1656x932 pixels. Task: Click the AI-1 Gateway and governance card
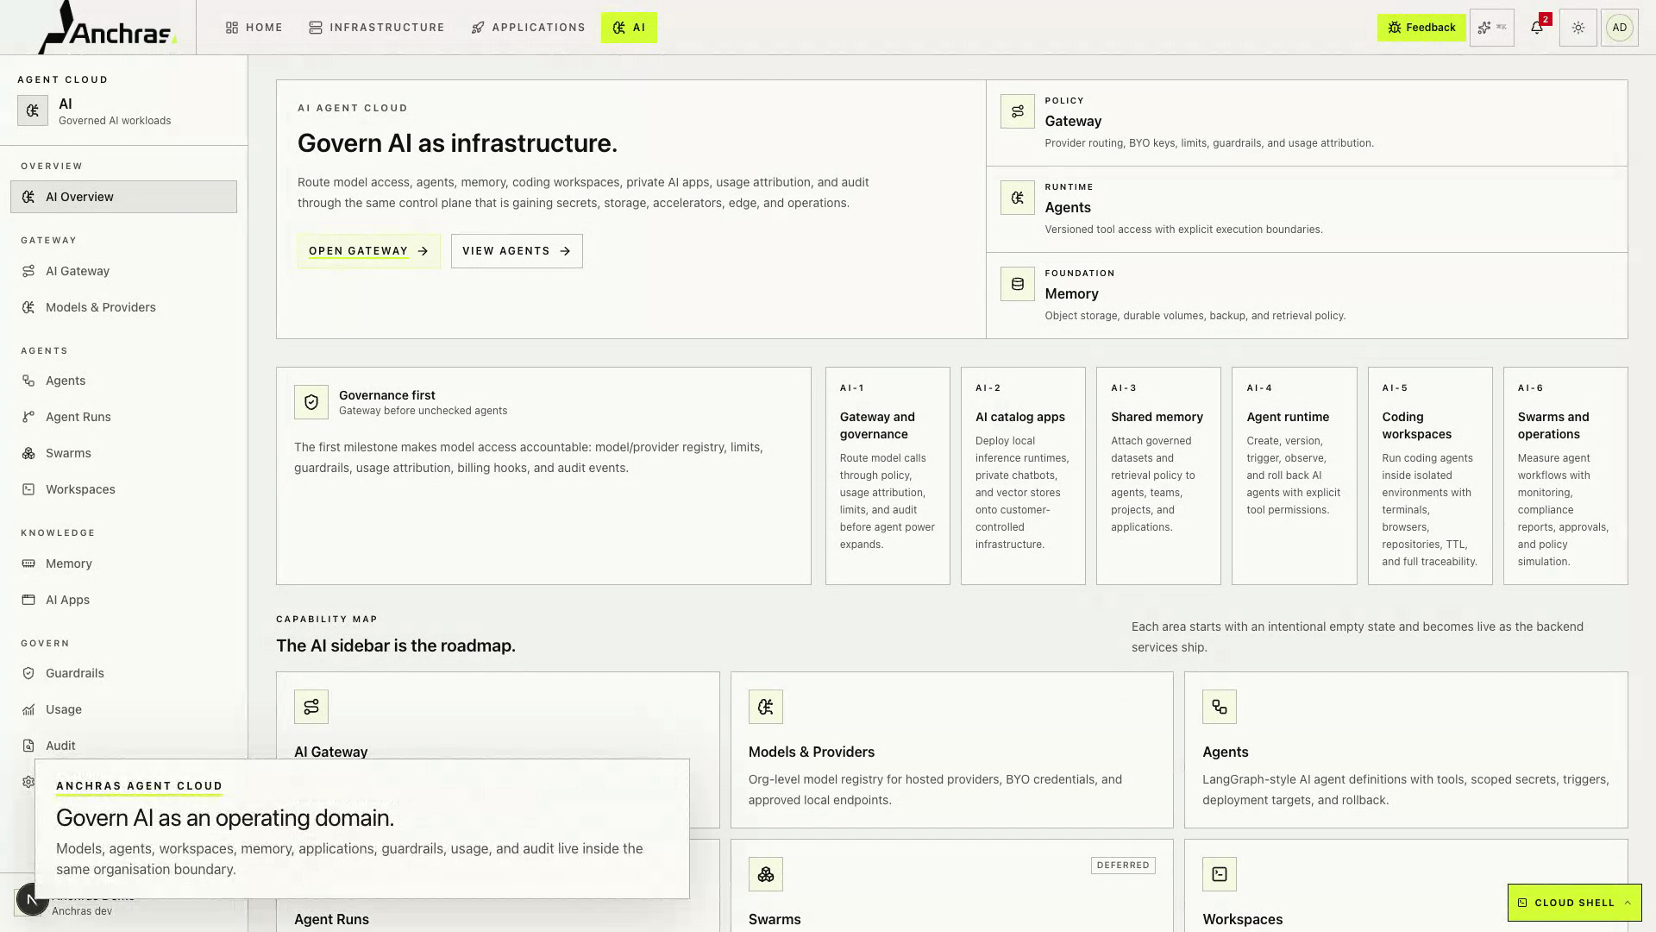tap(888, 475)
